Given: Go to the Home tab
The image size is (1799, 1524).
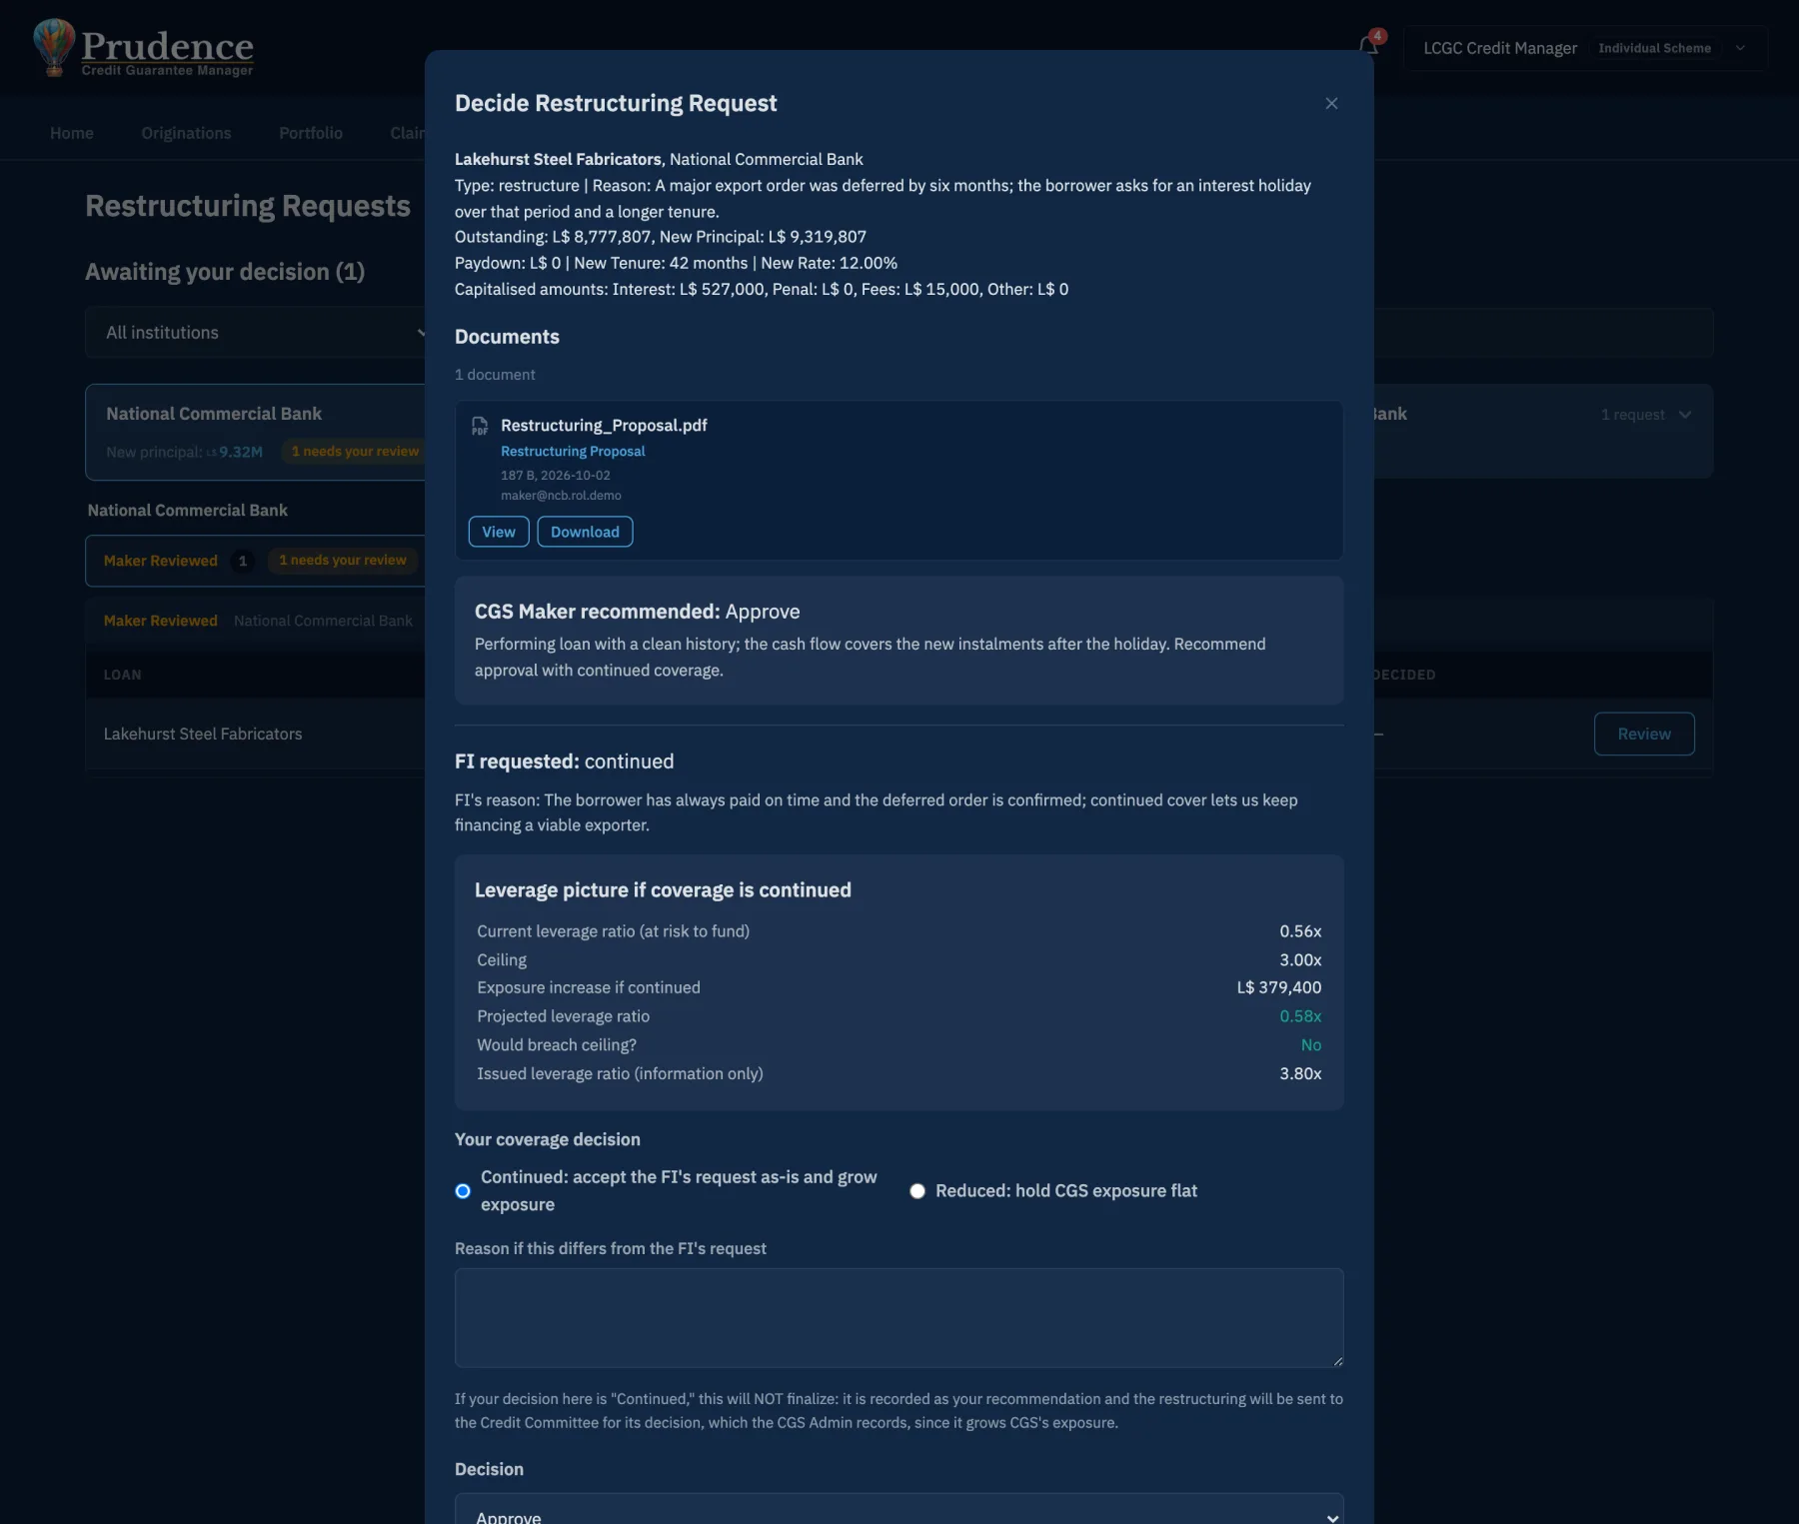Looking at the screenshot, I should 72,133.
